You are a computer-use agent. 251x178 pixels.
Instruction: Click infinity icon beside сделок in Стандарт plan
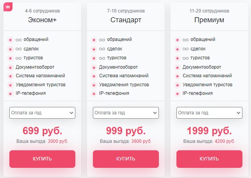point(102,49)
